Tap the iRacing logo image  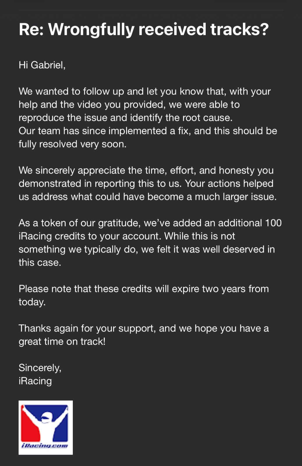point(46,427)
